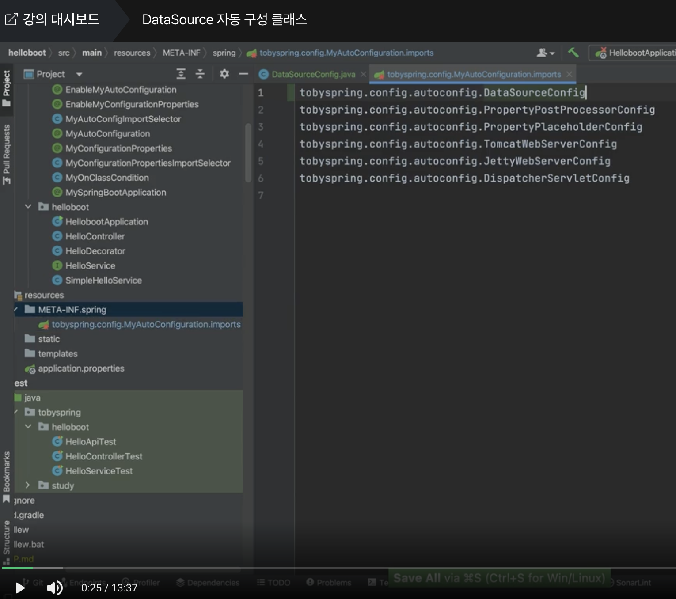Click main in the breadcrumb
Image resolution: width=676 pixels, height=599 pixels.
click(x=92, y=53)
